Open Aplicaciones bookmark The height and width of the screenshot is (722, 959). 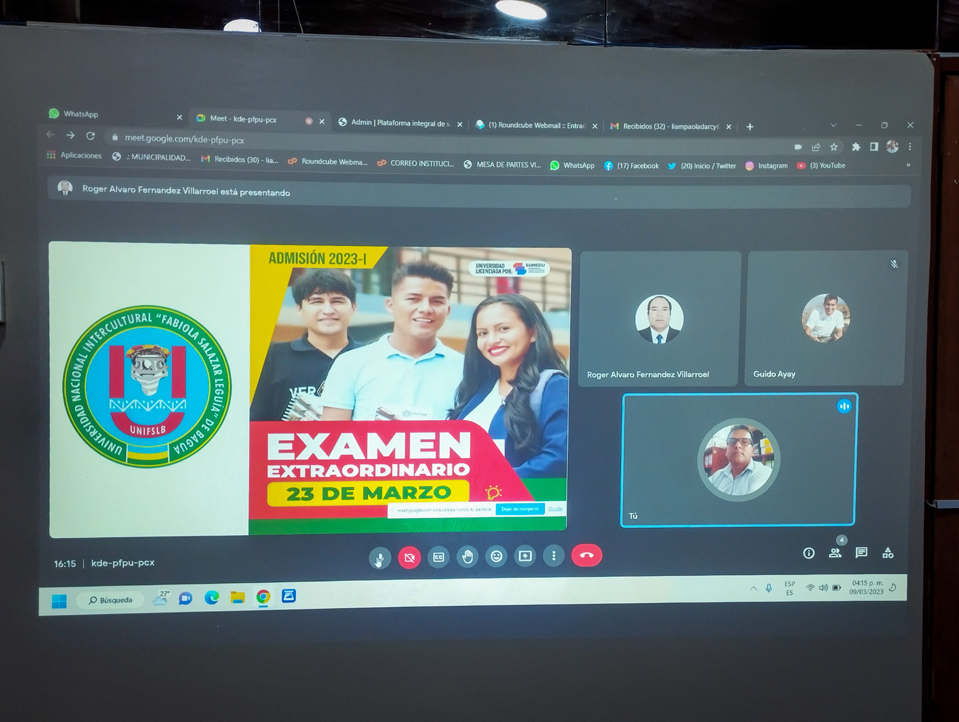pyautogui.click(x=74, y=155)
